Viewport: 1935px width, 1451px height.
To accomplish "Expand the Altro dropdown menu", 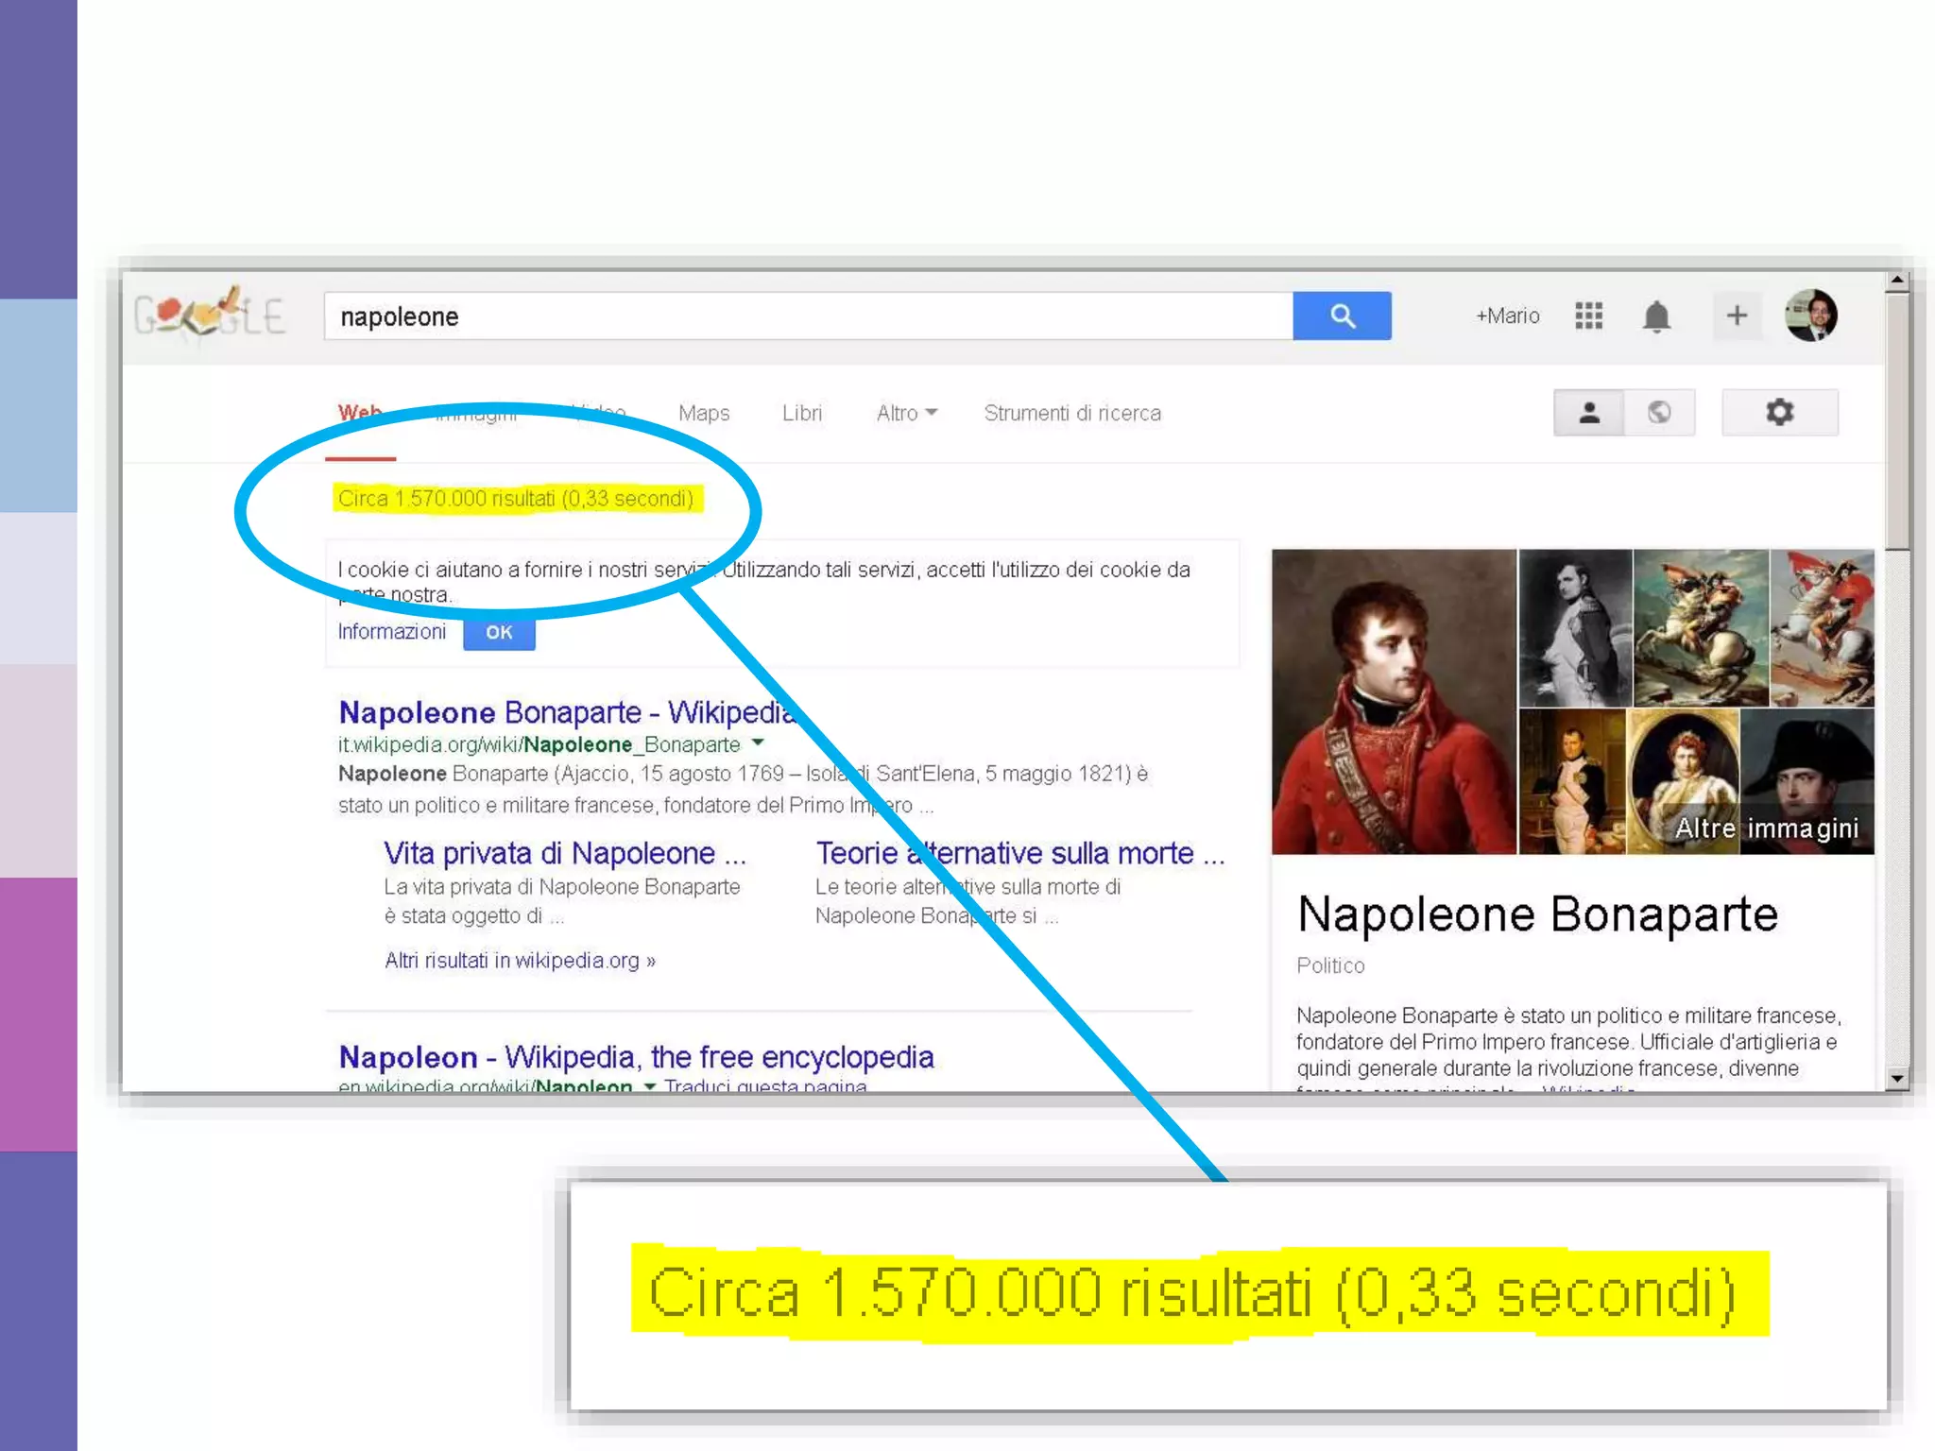I will point(907,413).
